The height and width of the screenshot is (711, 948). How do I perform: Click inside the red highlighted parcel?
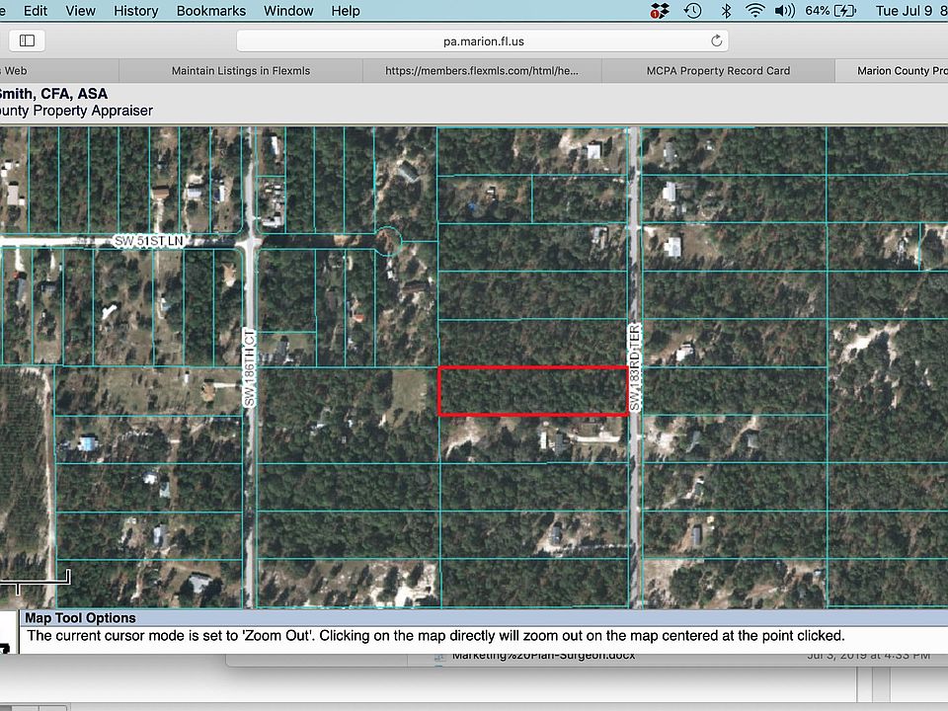pyautogui.click(x=533, y=391)
